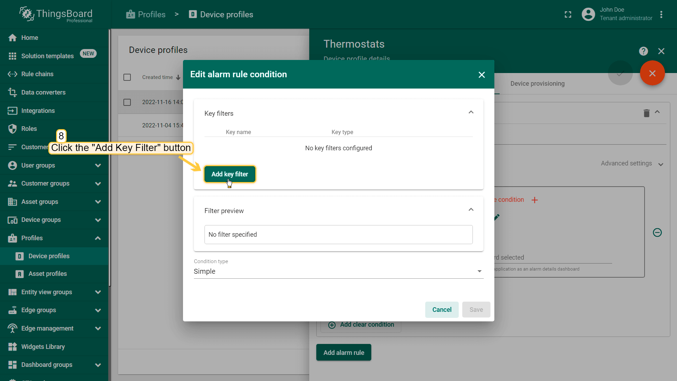Open the Condition type dropdown
677x381 pixels.
(x=338, y=271)
